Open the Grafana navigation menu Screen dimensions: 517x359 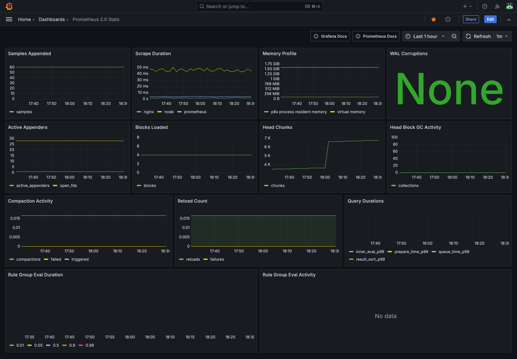(x=9, y=19)
